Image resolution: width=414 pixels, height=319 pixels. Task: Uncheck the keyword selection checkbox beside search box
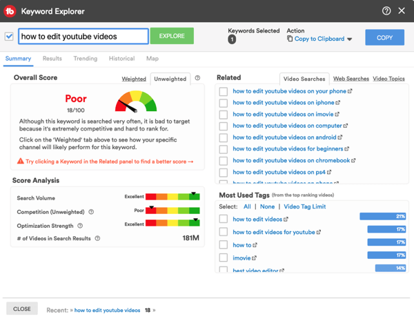click(9, 36)
